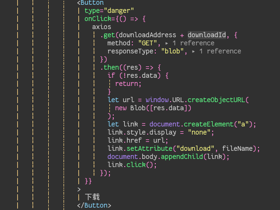Click the "blob" string literal
280x210 pixels.
tap(172, 52)
